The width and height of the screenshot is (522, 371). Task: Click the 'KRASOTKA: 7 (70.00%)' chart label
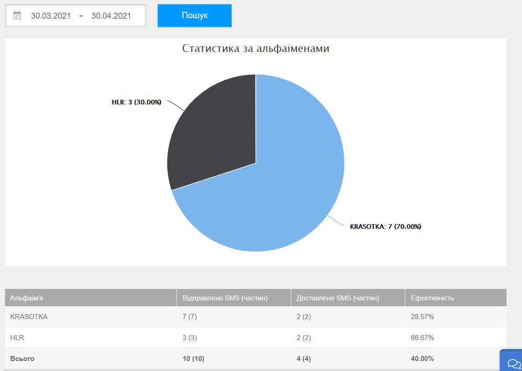[386, 227]
